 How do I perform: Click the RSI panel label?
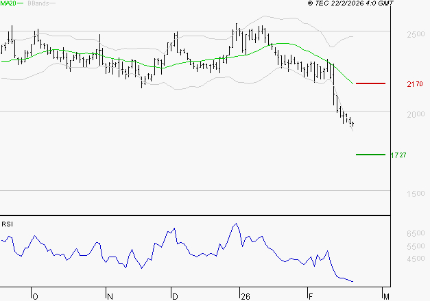[7, 224]
